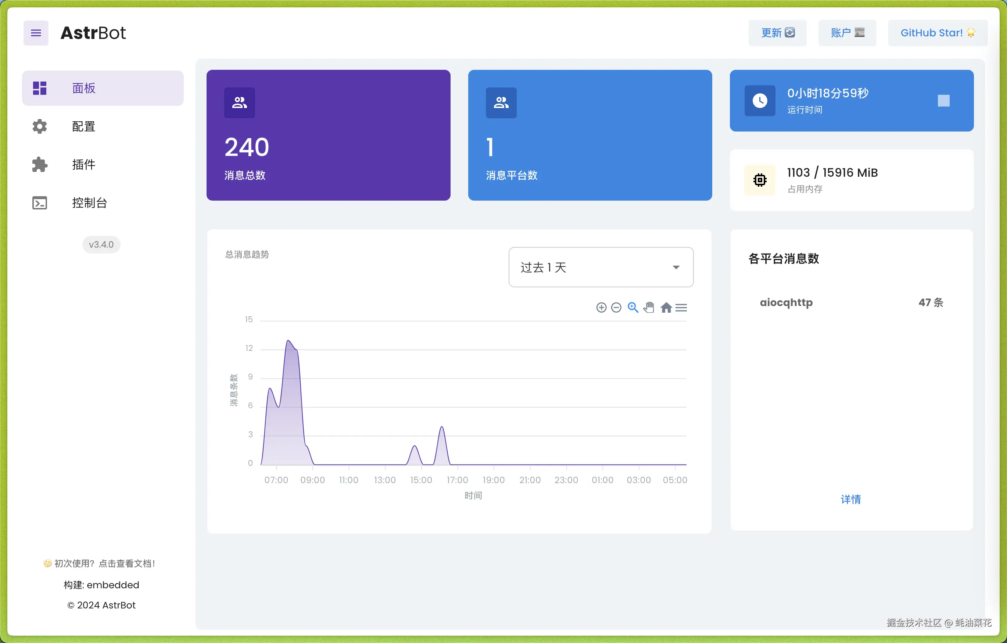Viewport: 1007px width, 643px height.
Task: Open 控制台 using the terminal icon
Action: [39, 202]
